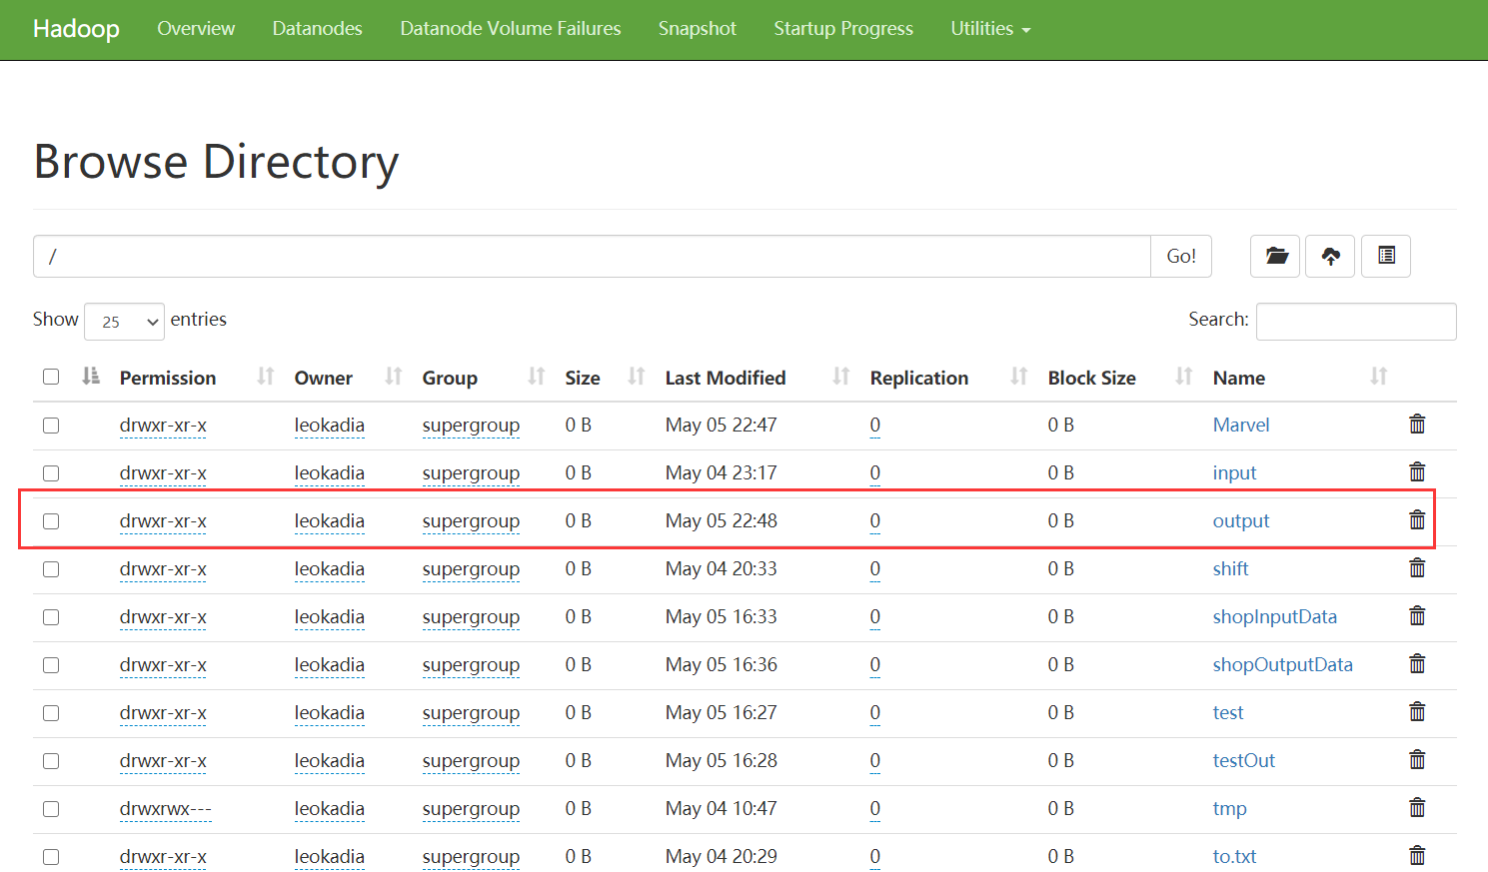Delete the Marvel directory with trash icon

pyautogui.click(x=1417, y=424)
